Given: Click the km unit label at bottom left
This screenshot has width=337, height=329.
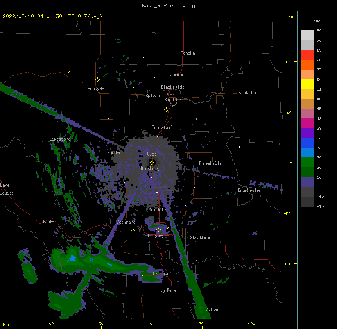Looking at the screenshot, I should pyautogui.click(x=6, y=324).
